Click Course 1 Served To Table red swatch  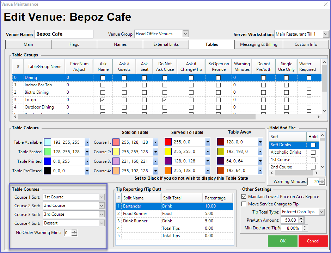(x=168, y=142)
